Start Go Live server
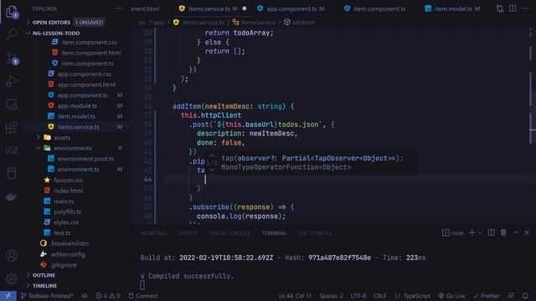 click(451, 296)
